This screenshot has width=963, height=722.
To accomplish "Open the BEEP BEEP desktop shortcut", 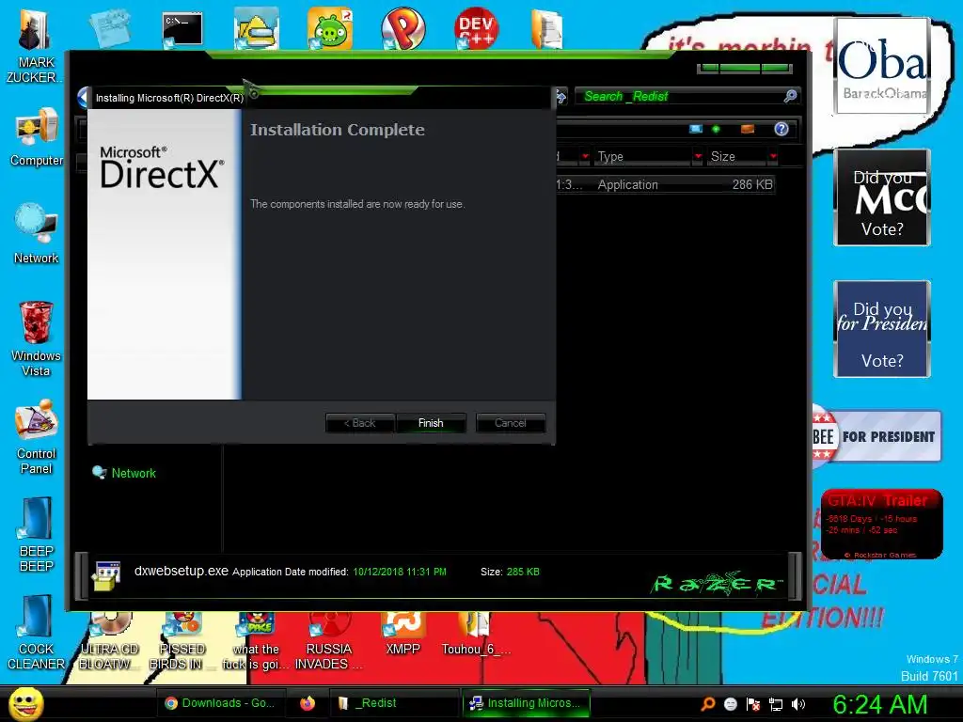I will pyautogui.click(x=37, y=535).
